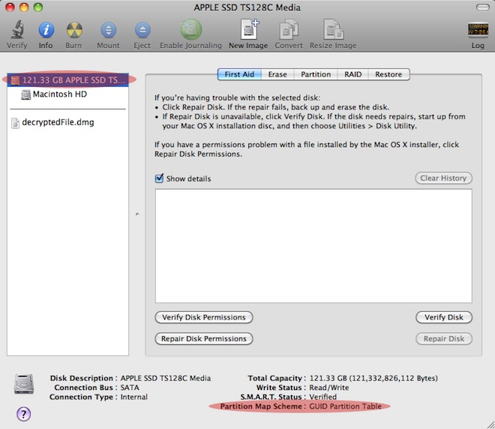Viewport: 495px width, 429px height.
Task: Select the Macintosh HD volume row
Action: (x=67, y=94)
